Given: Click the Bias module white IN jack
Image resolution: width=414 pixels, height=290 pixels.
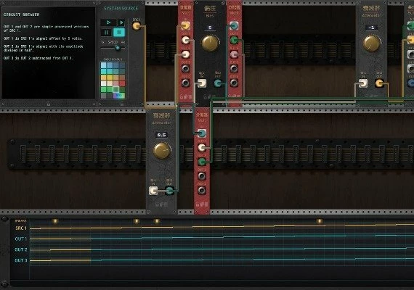Looking at the screenshot, I should pyautogui.click(x=202, y=83).
